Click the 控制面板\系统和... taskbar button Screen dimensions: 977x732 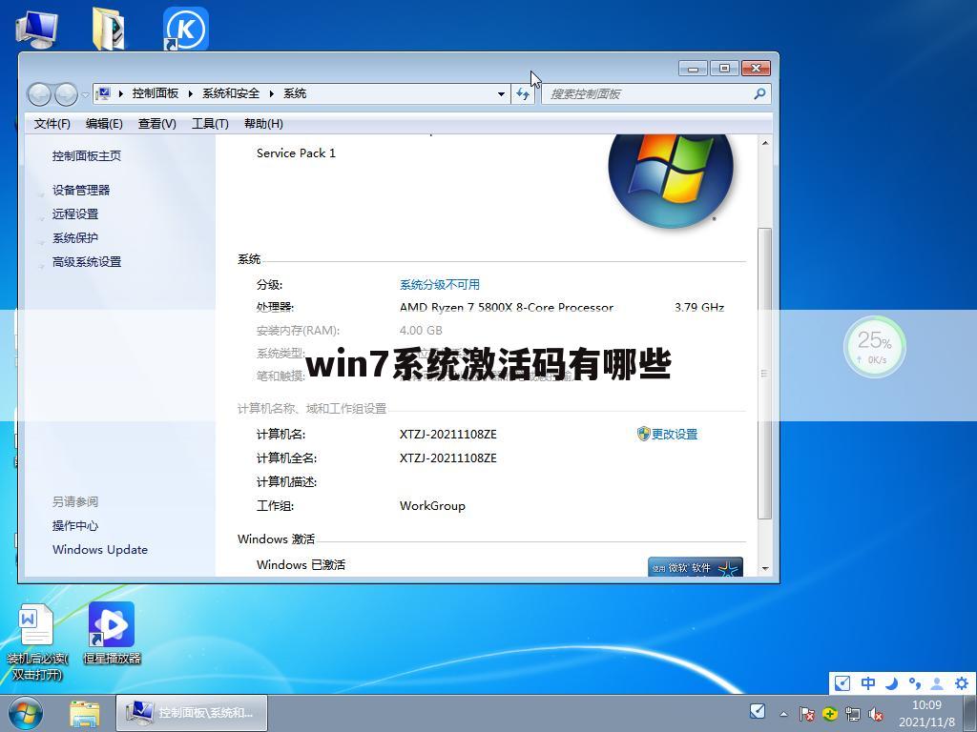click(191, 713)
